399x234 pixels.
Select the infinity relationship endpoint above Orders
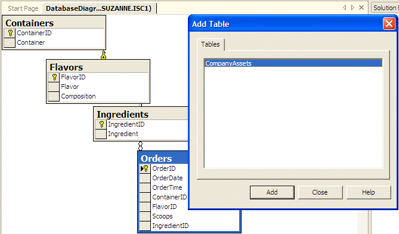click(x=140, y=146)
